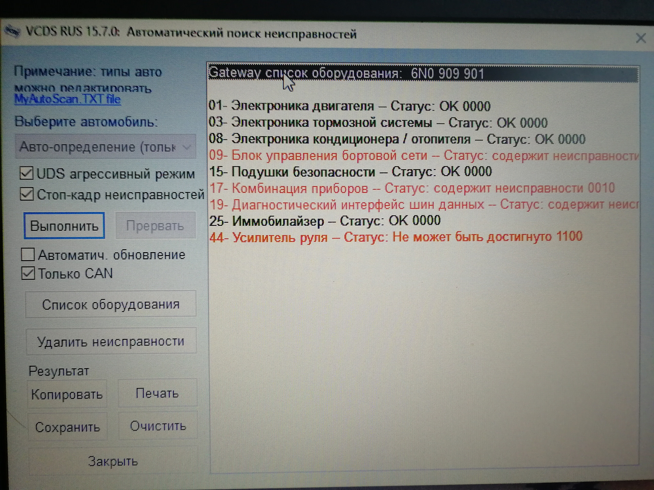The image size is (654, 490).
Task: Select the Gateway список оборудования header row
Action: [x=346, y=73]
